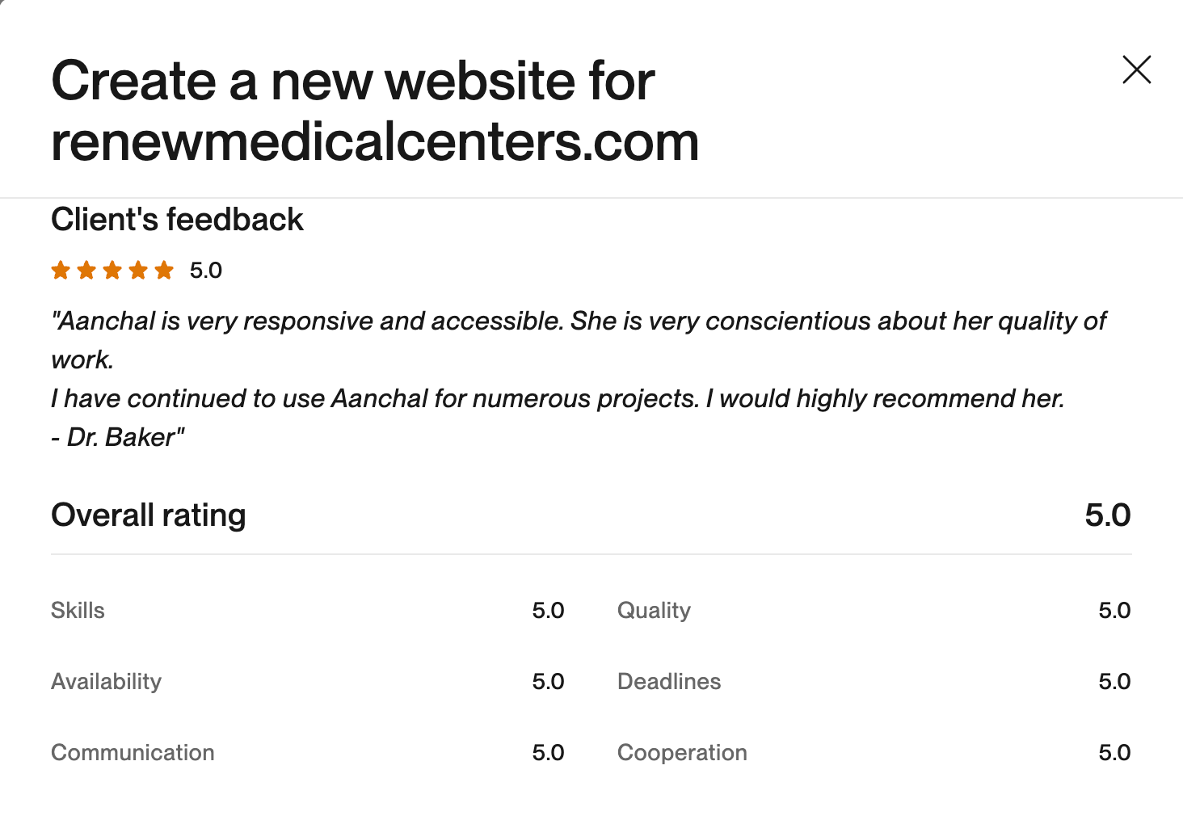This screenshot has height=820, width=1183.
Task: Close the project feedback dialog
Action: point(1136,70)
